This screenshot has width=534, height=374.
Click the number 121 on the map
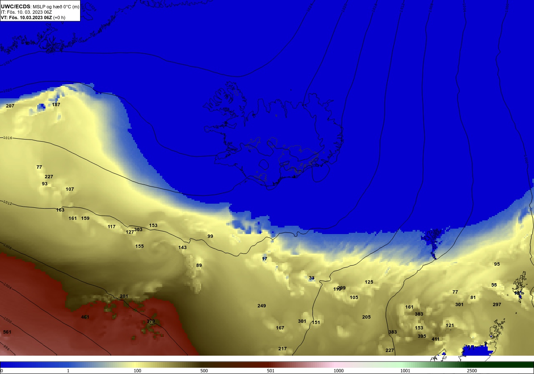tap(450, 325)
